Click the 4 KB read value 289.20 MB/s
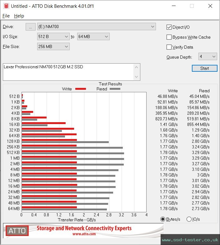This screenshot has width=220, height=245. click(198, 113)
